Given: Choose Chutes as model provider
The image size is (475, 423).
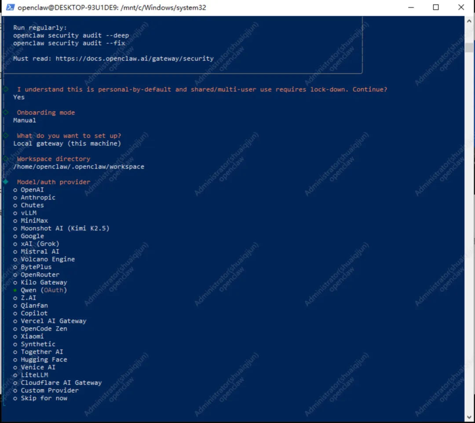Looking at the screenshot, I should [x=29, y=205].
